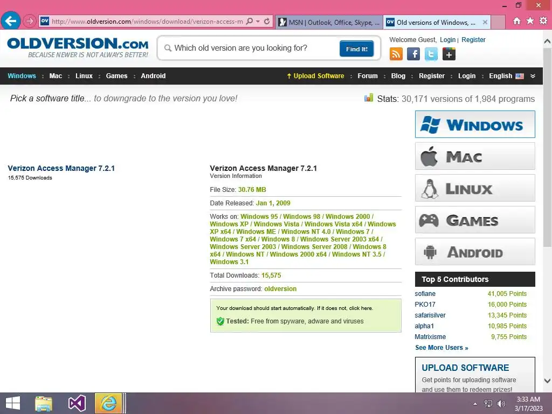Click the address bar search magnifier icon
The height and width of the screenshot is (414, 552).
pos(249,22)
